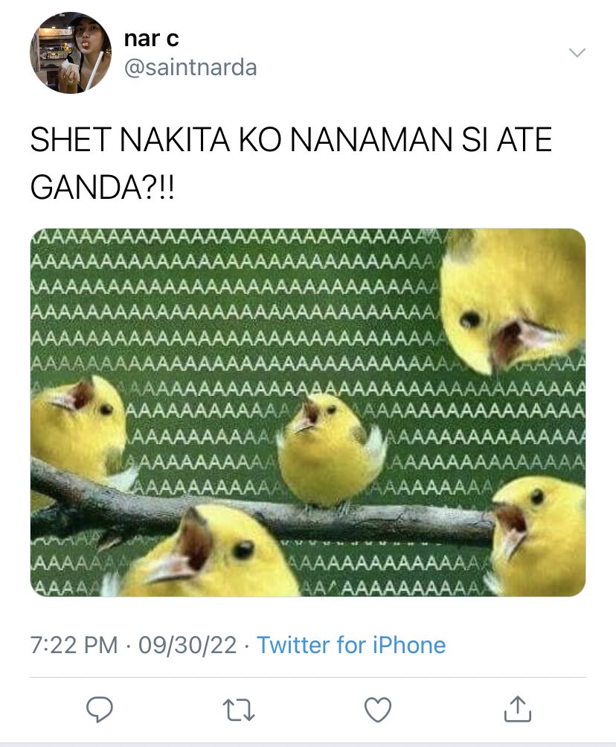
Task: Open the screaming birds meme image
Action: tap(308, 413)
